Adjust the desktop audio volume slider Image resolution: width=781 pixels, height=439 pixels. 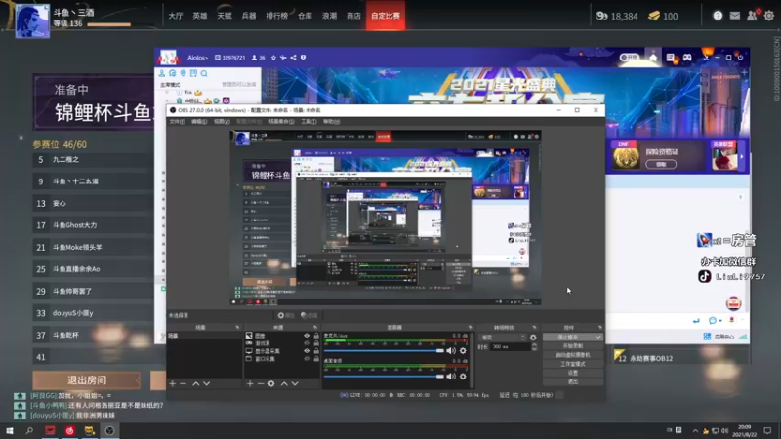pyautogui.click(x=384, y=377)
